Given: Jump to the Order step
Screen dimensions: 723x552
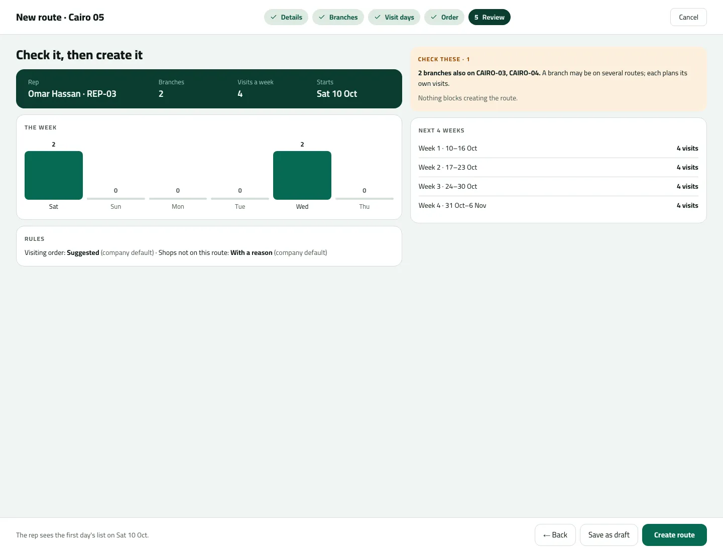Looking at the screenshot, I should 444,17.
